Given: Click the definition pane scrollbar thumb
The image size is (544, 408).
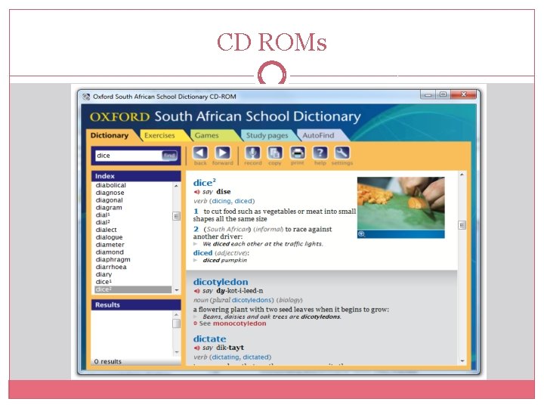Looking at the screenshot, I should pos(462,225).
